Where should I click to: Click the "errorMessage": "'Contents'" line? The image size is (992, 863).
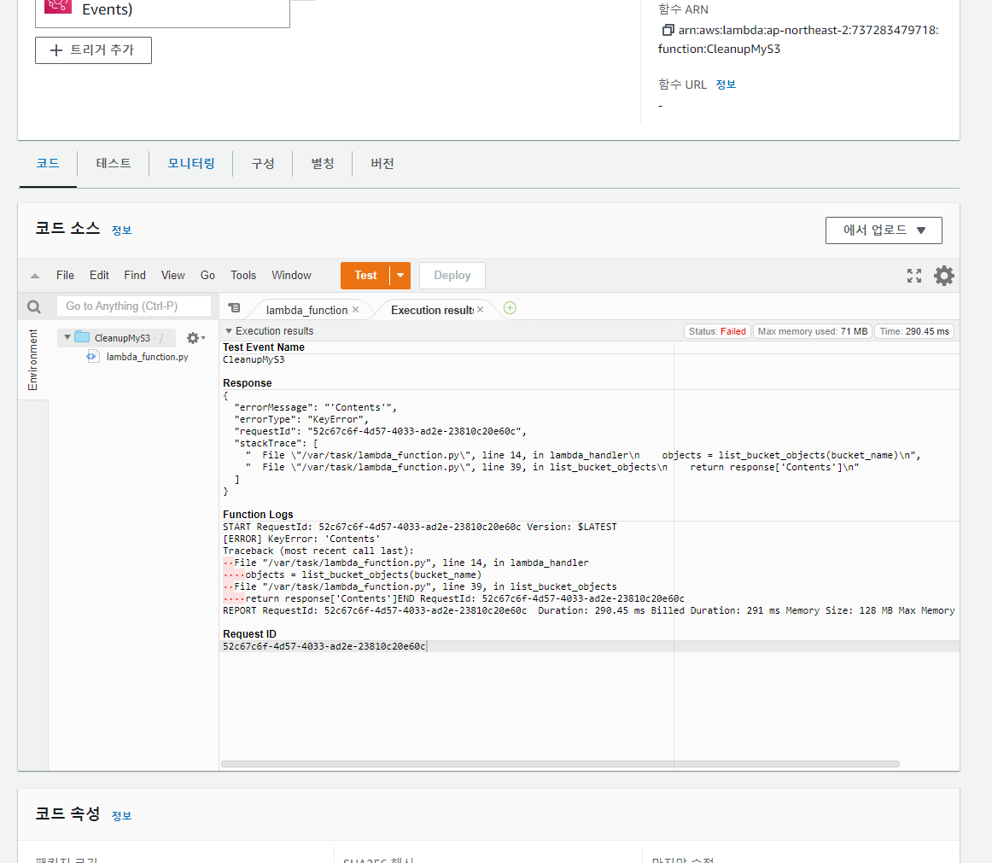(315, 407)
